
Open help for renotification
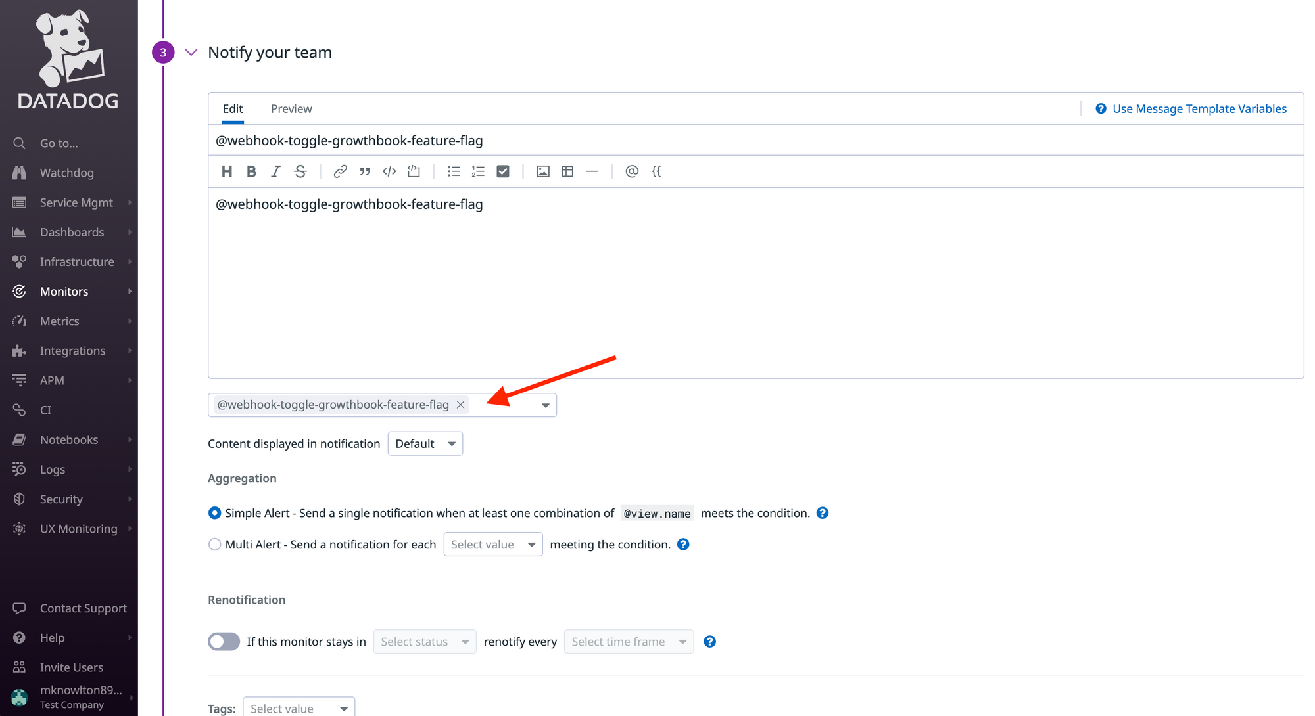coord(709,642)
